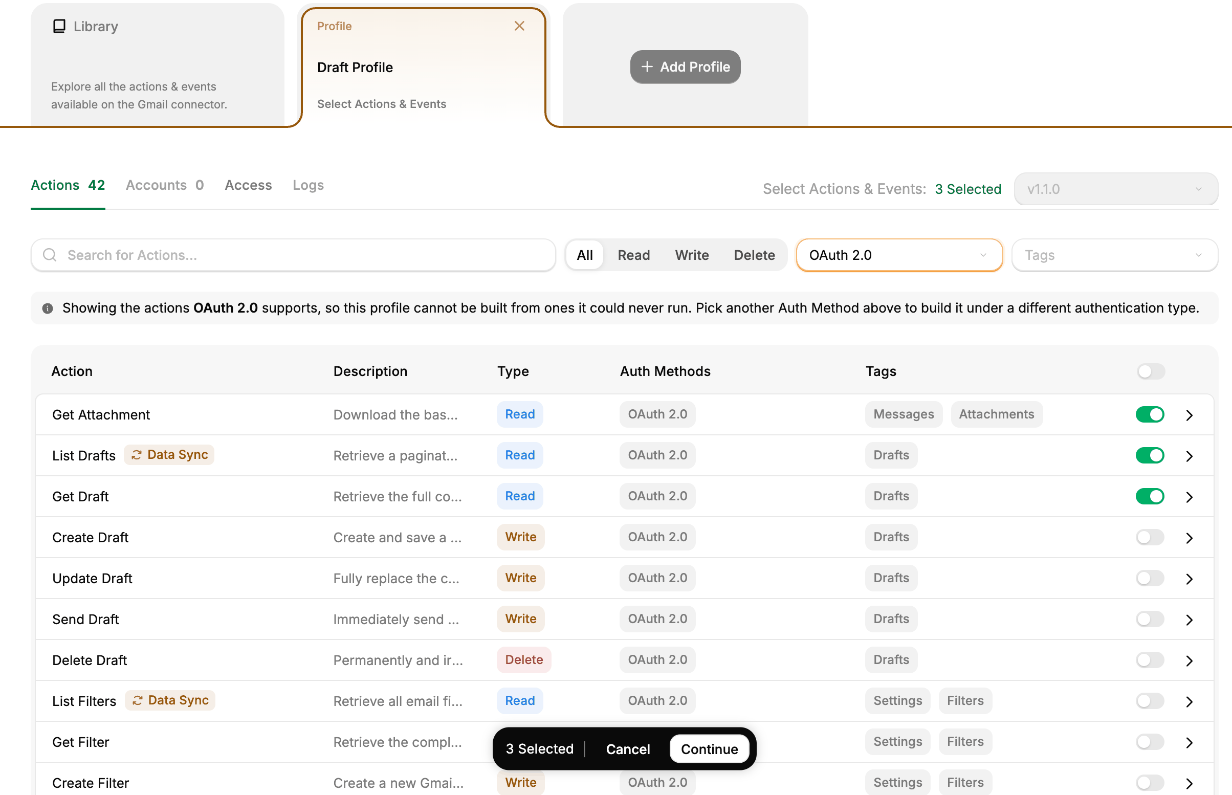Close the Draft Profile card

[519, 26]
